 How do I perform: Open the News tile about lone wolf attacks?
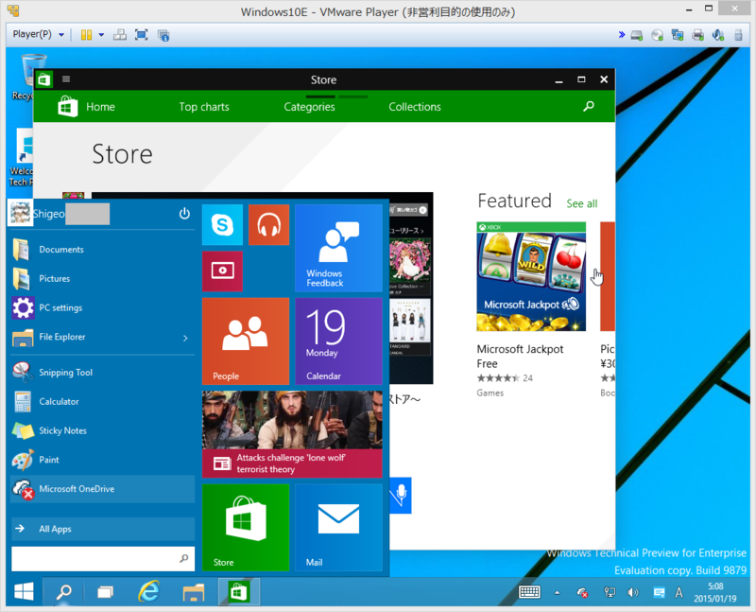tap(292, 434)
